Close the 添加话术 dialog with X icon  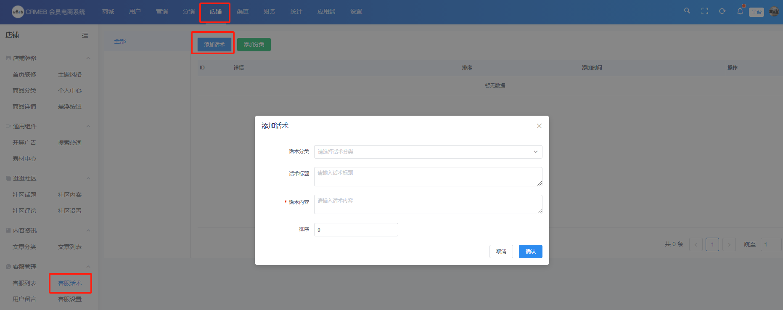(539, 126)
